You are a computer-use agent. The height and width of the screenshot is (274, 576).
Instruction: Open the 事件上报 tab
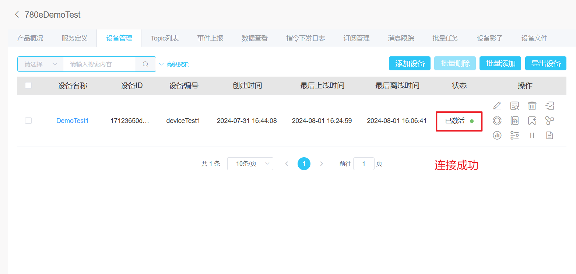[210, 38]
